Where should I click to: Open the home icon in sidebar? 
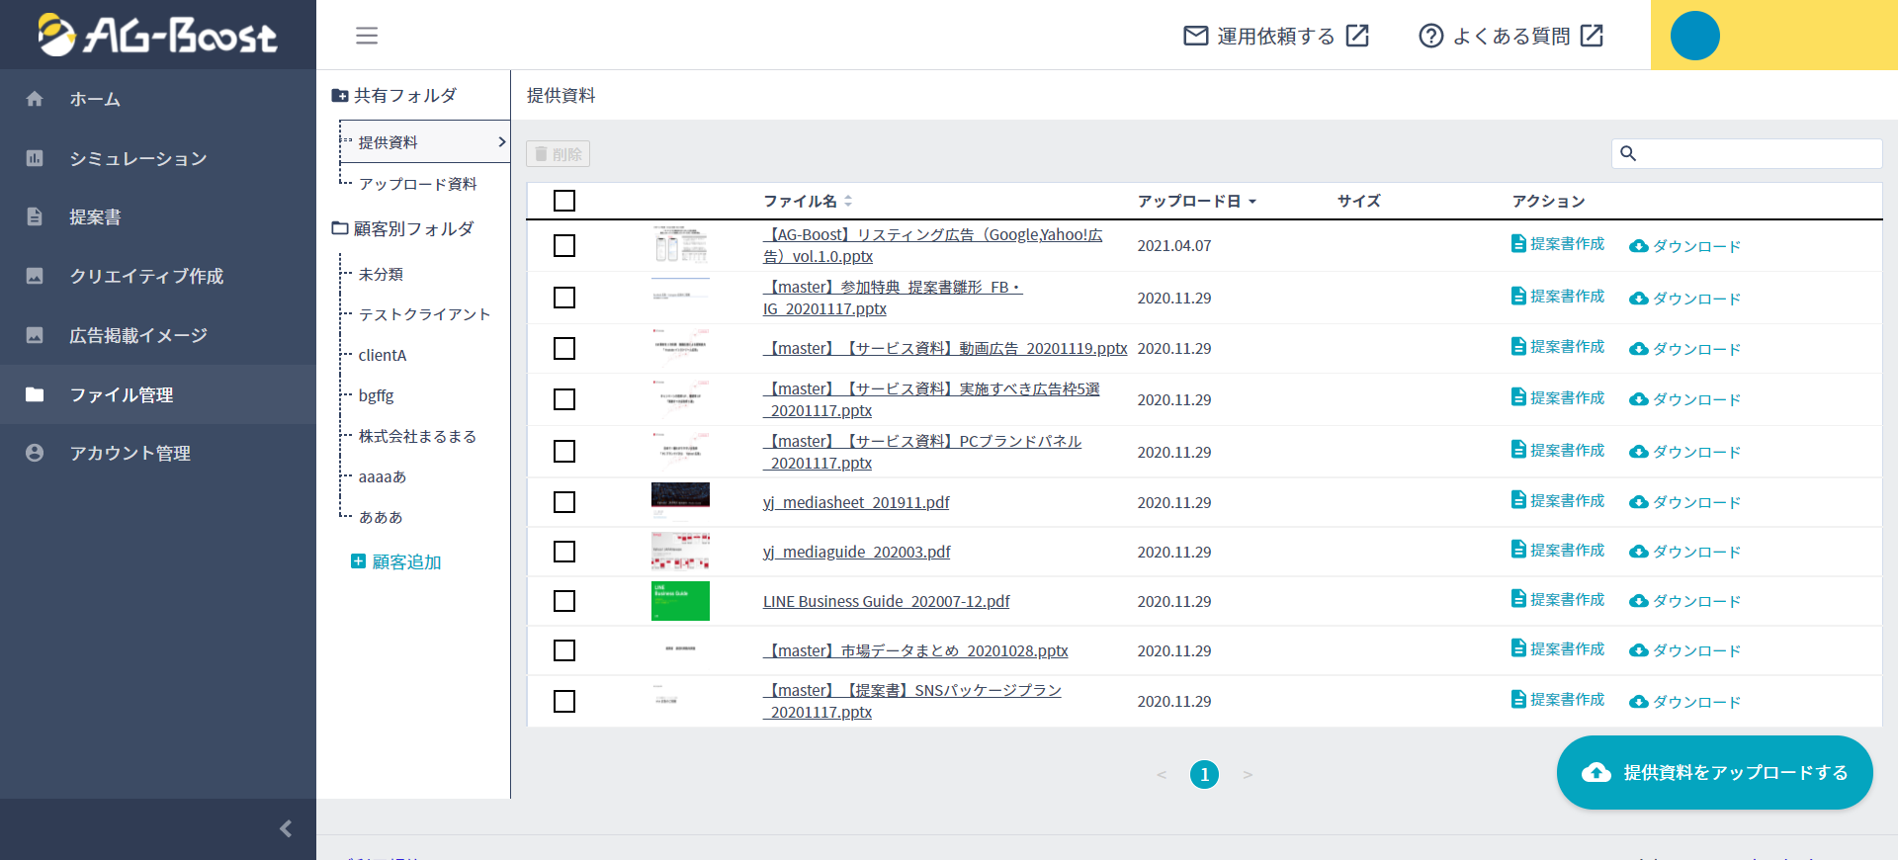35,99
